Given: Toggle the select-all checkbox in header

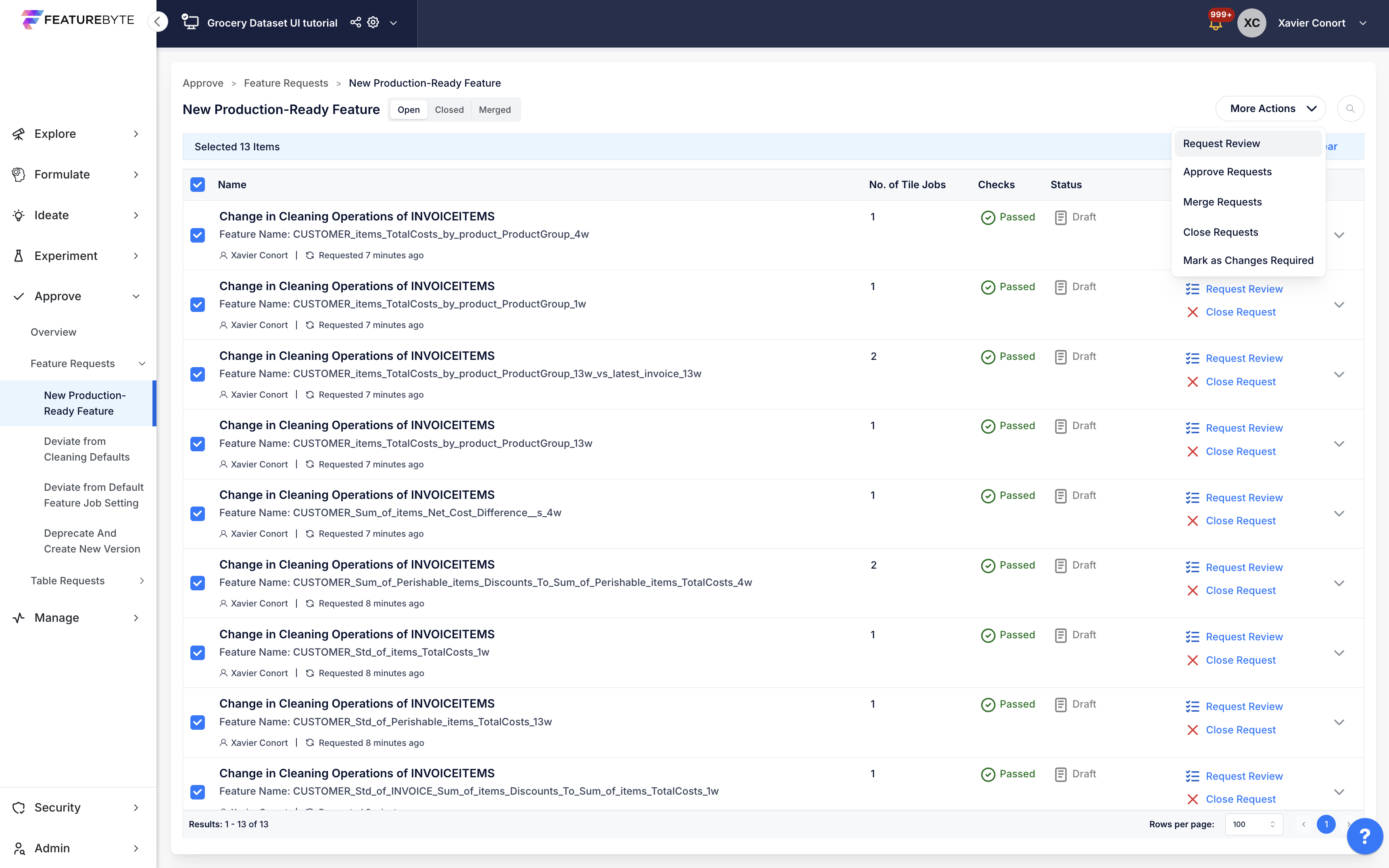Looking at the screenshot, I should 198,184.
